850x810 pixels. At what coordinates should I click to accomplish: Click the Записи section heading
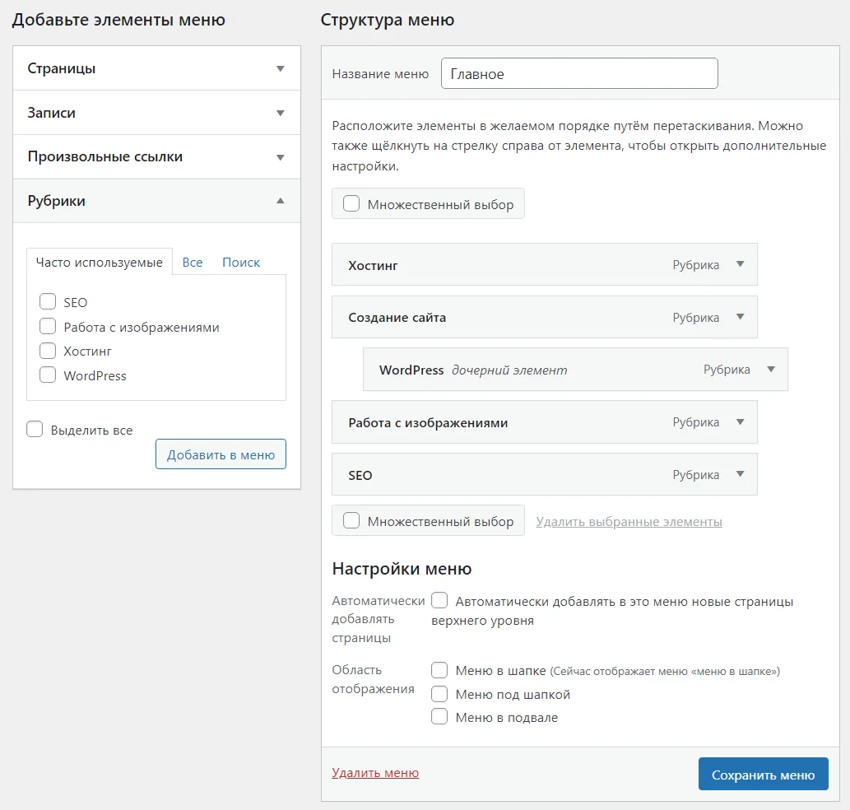click(x=52, y=113)
